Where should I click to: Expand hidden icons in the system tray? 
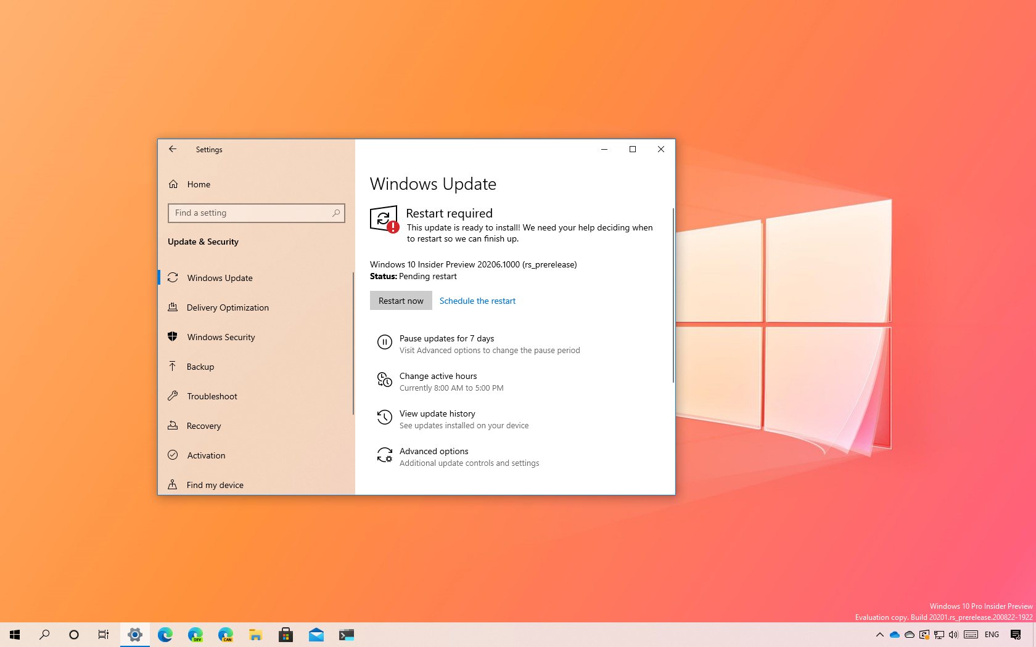pyautogui.click(x=880, y=635)
